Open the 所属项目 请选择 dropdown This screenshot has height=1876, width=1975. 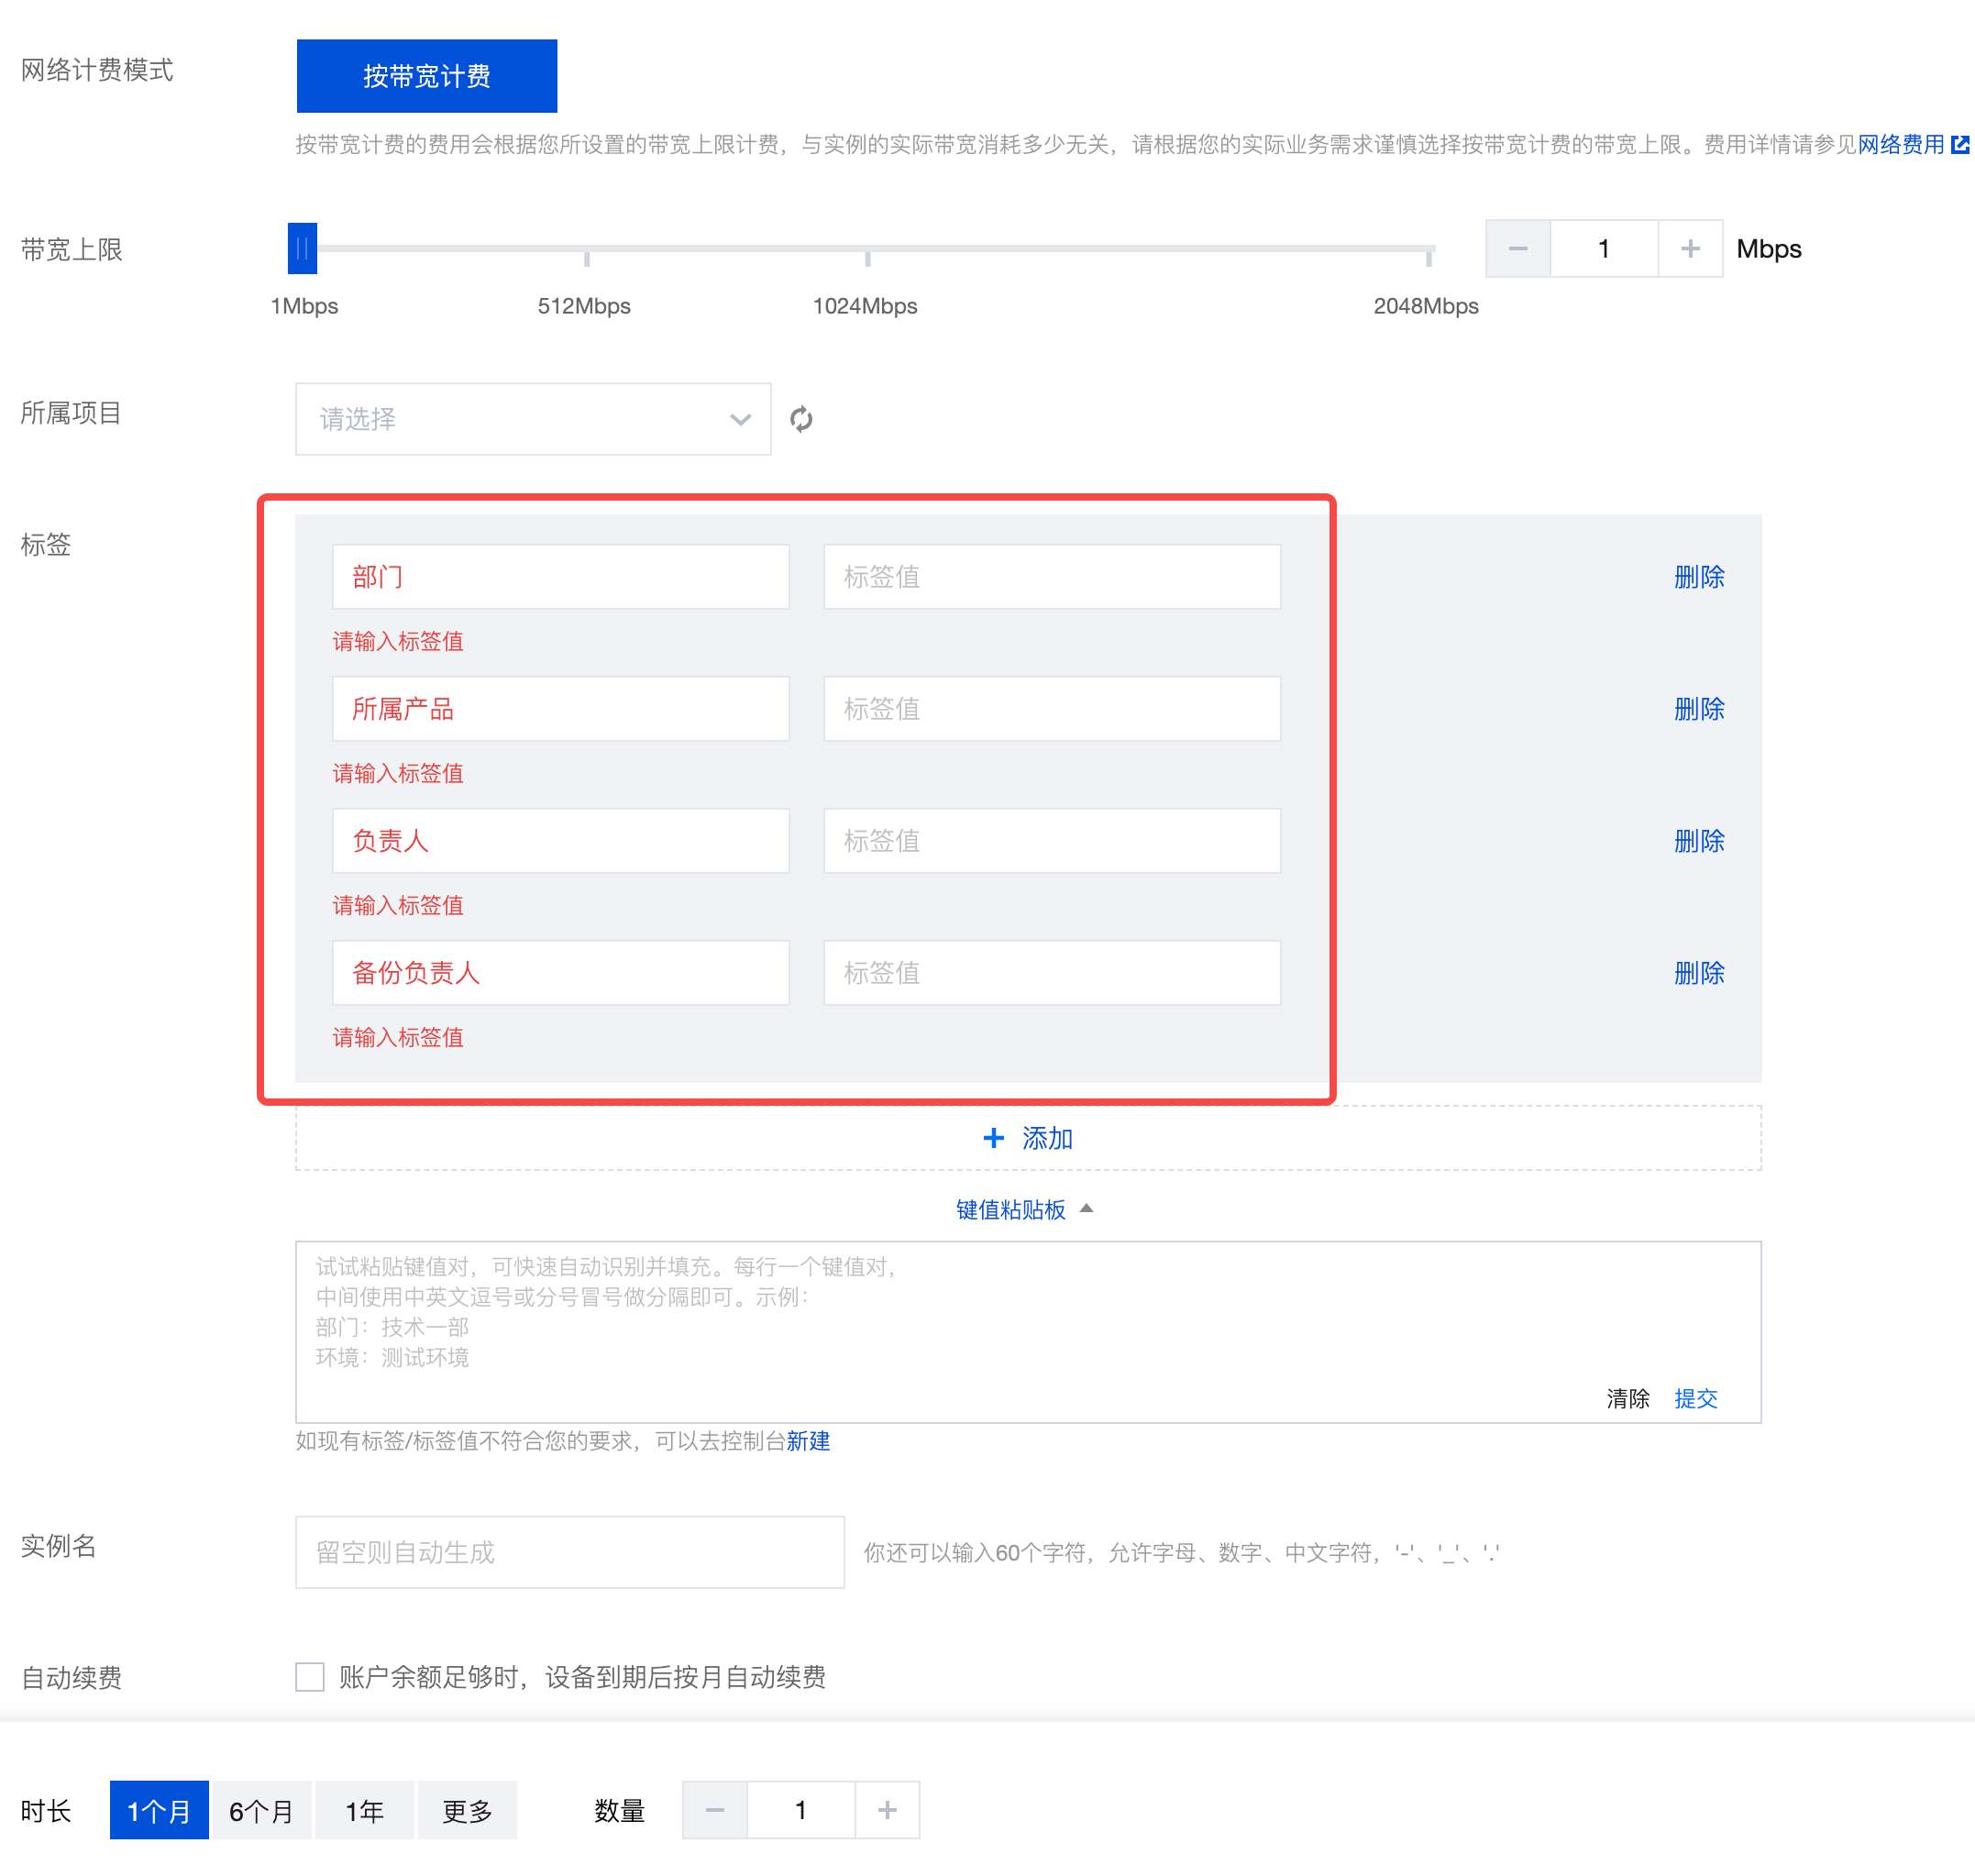point(532,419)
